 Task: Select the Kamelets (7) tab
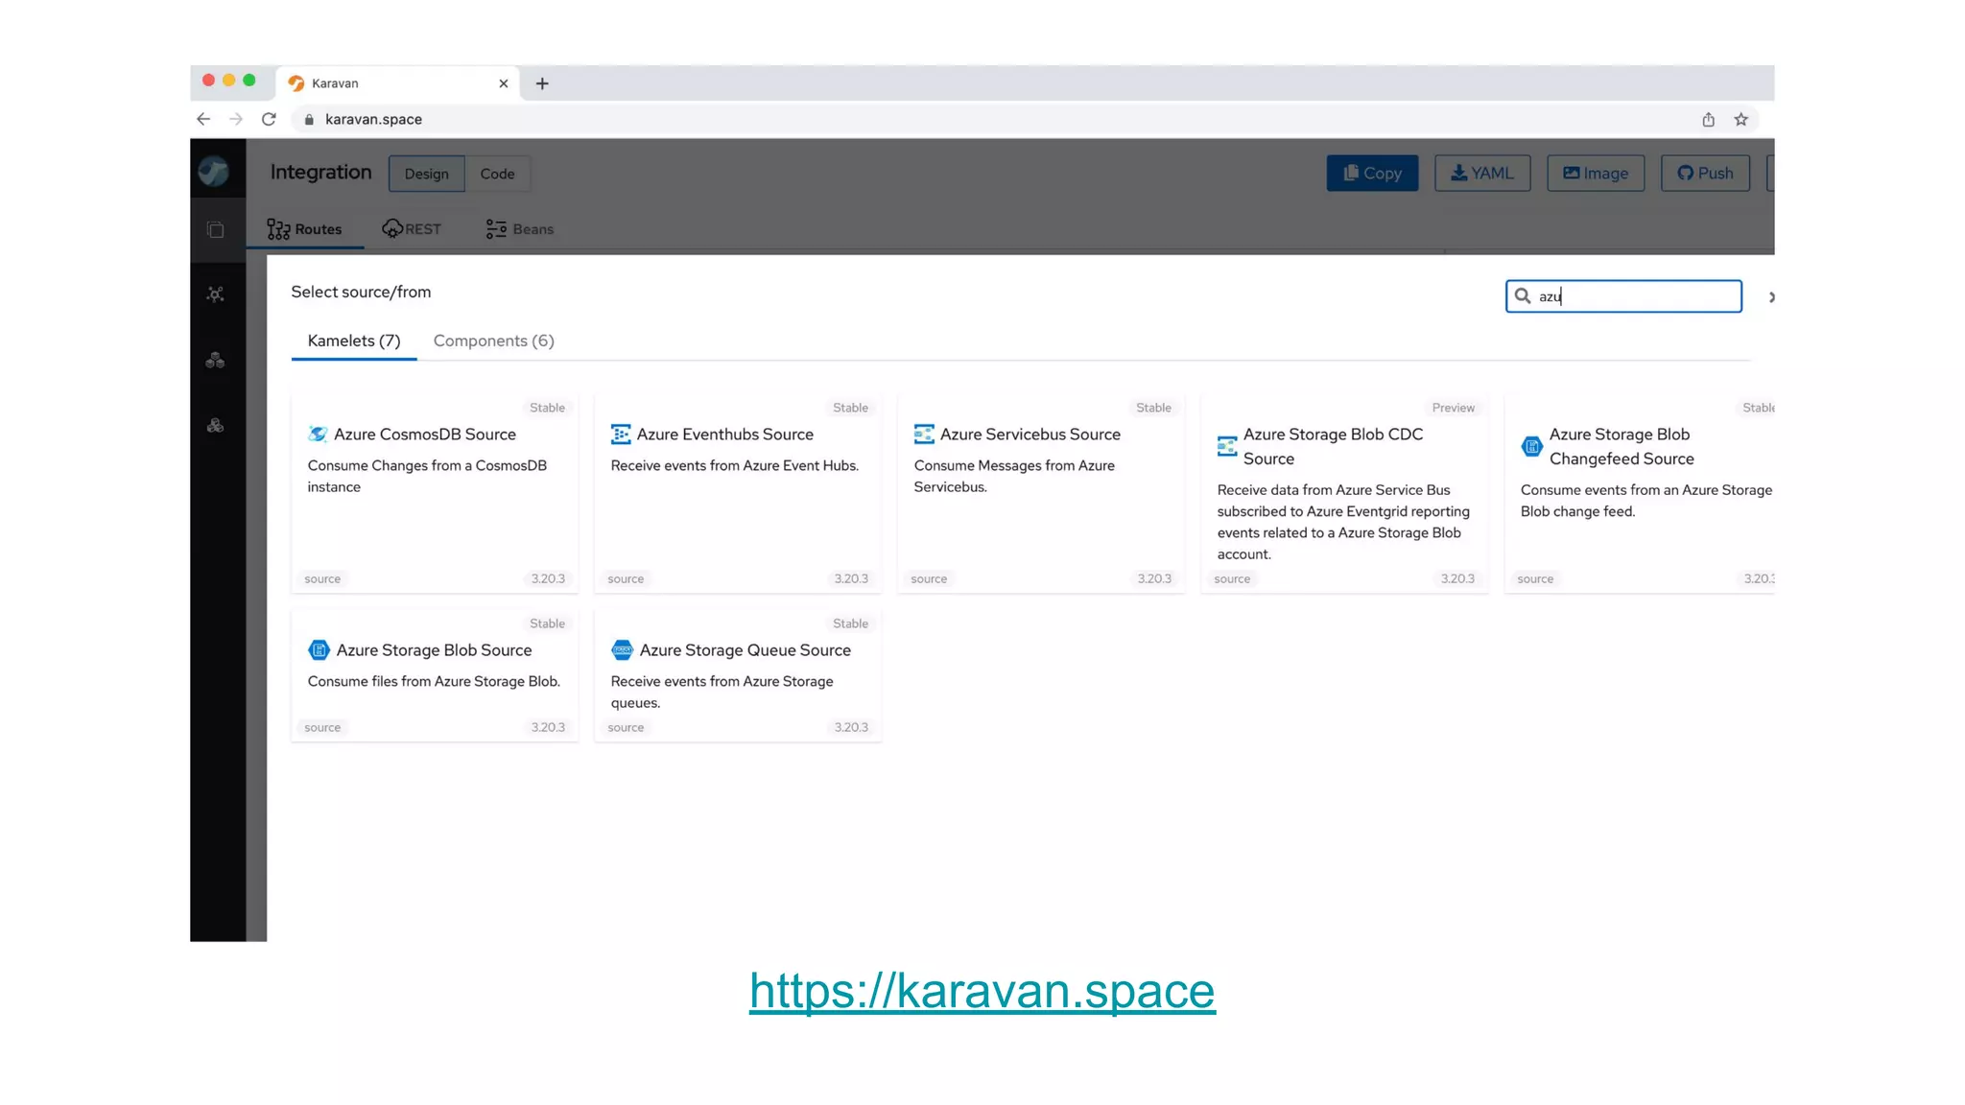(353, 341)
